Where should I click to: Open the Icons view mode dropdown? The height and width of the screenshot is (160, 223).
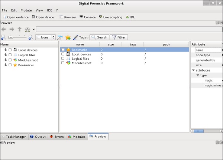click(x=45, y=37)
